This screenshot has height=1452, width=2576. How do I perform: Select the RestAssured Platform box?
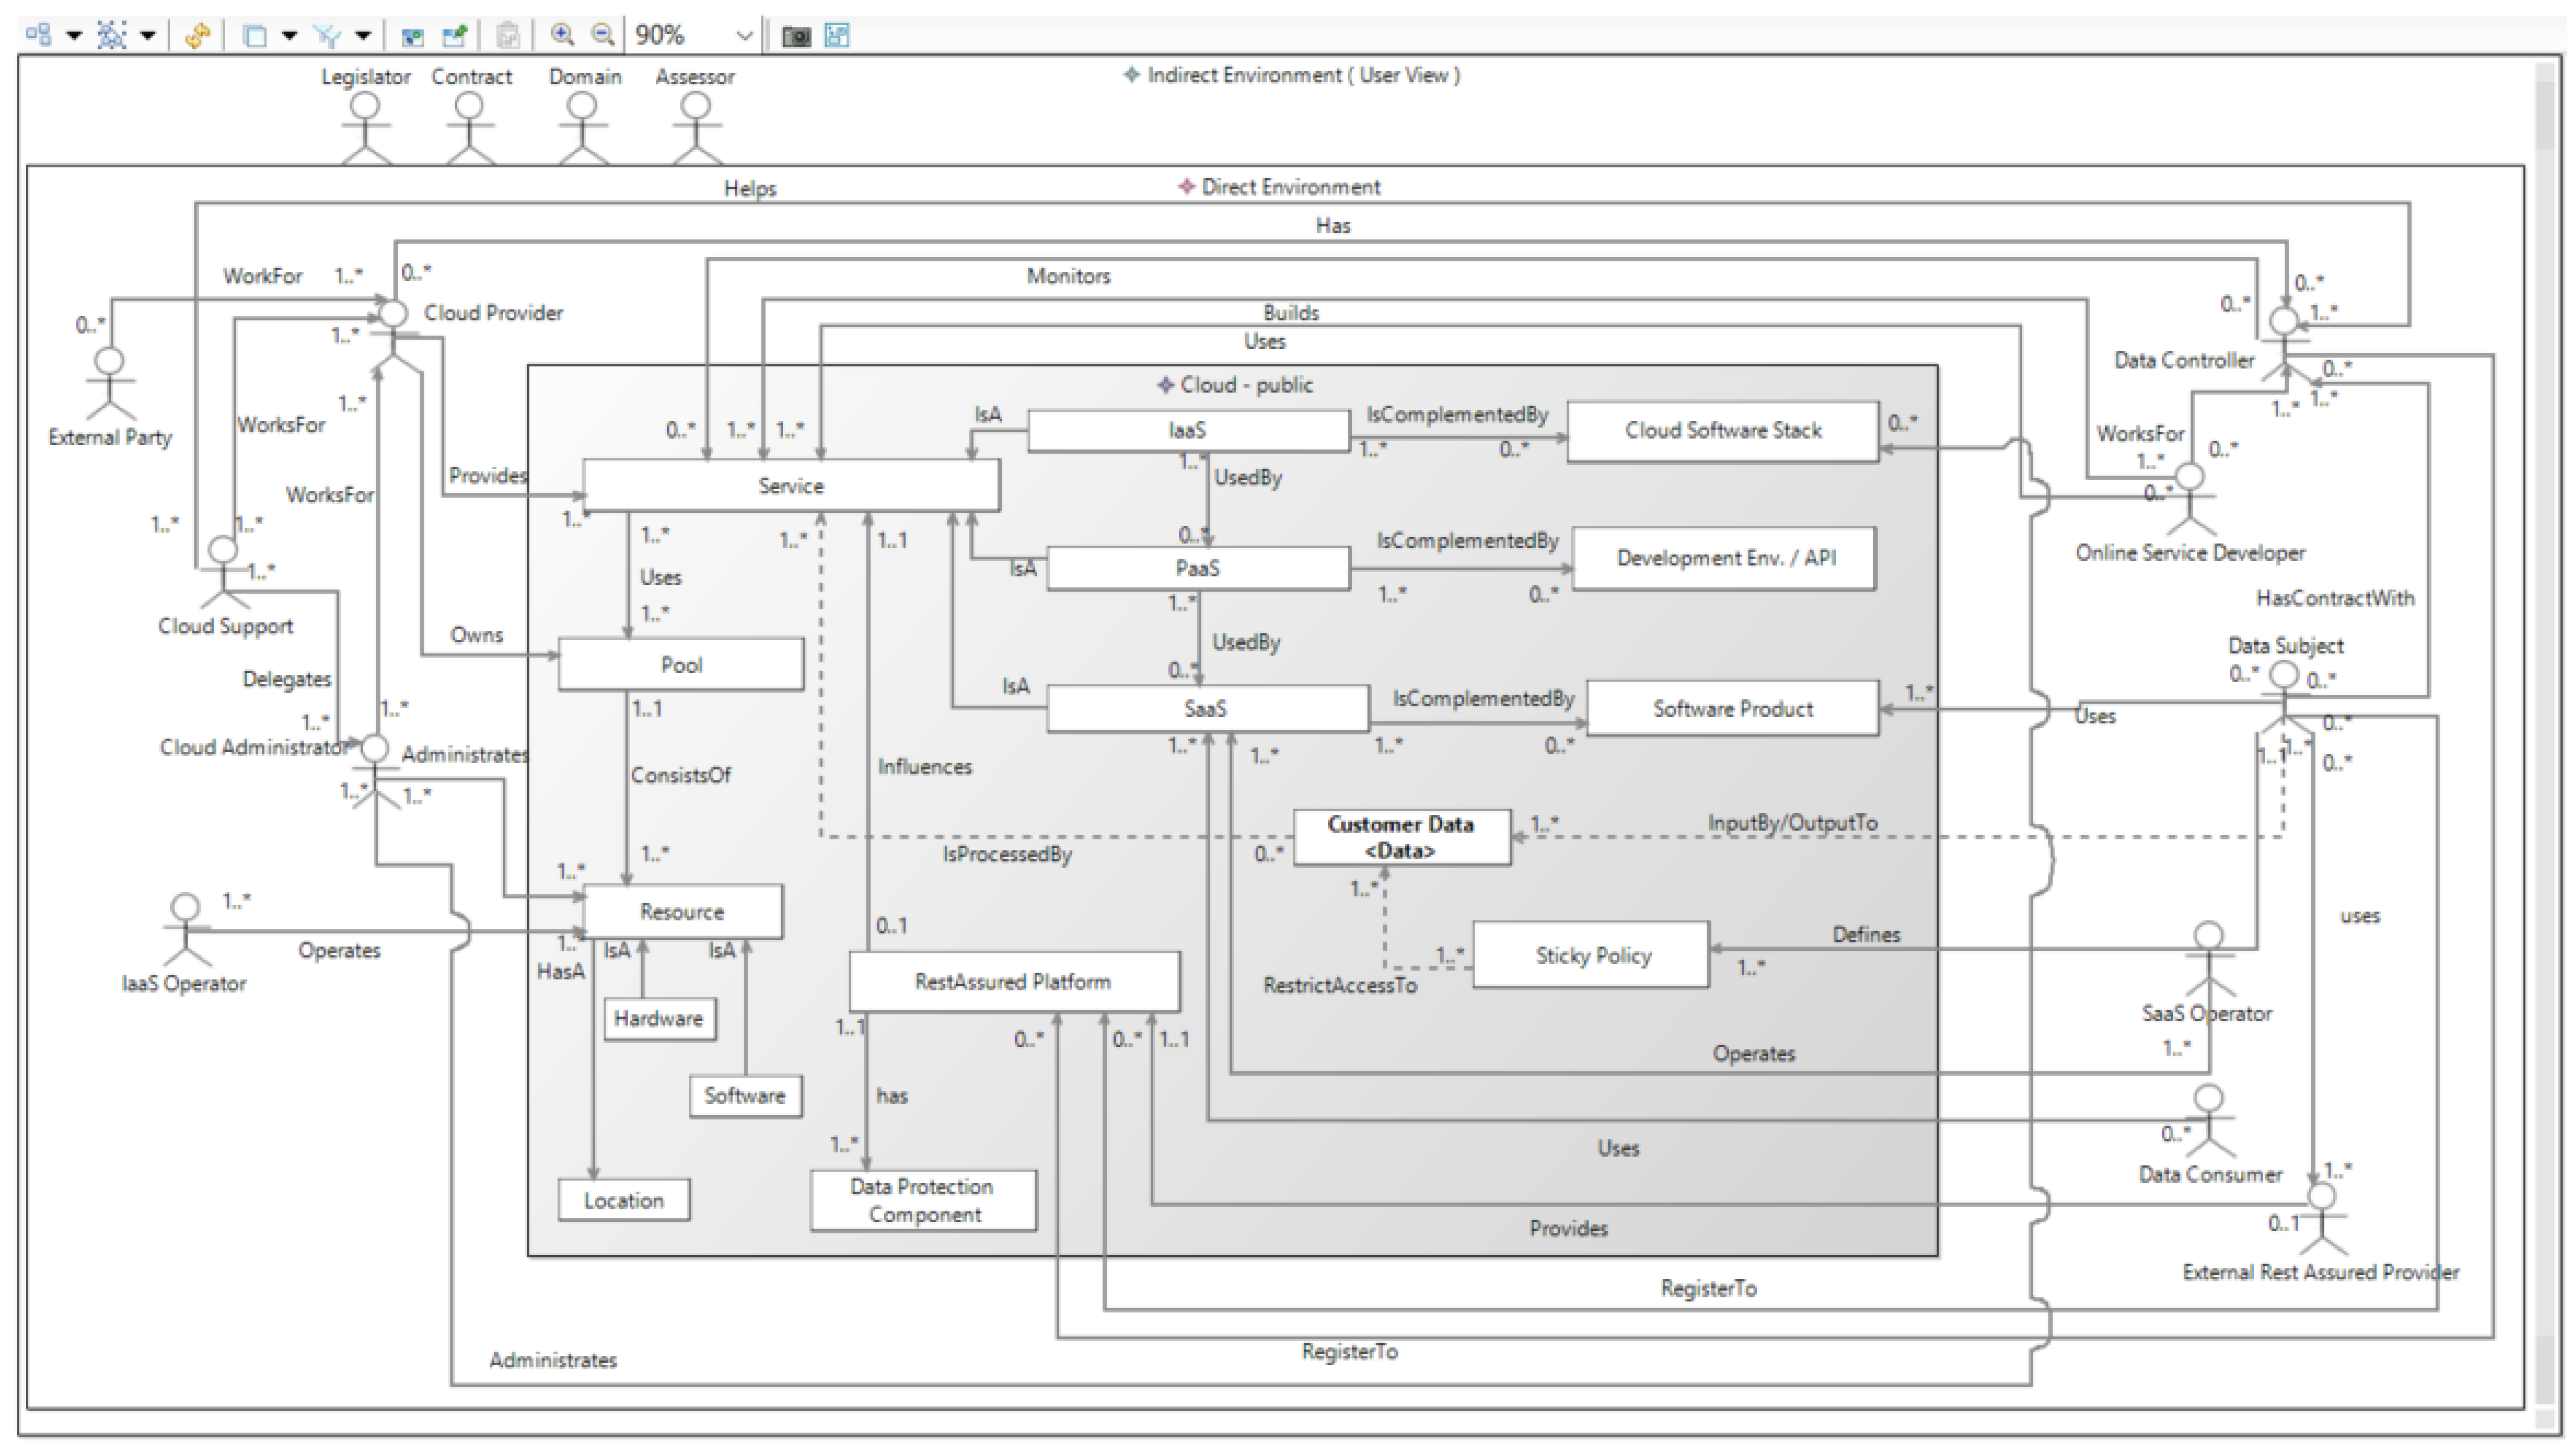pyautogui.click(x=1013, y=981)
